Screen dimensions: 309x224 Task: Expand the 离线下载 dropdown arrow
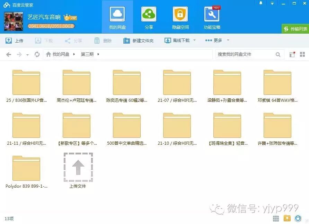[x=194, y=40]
